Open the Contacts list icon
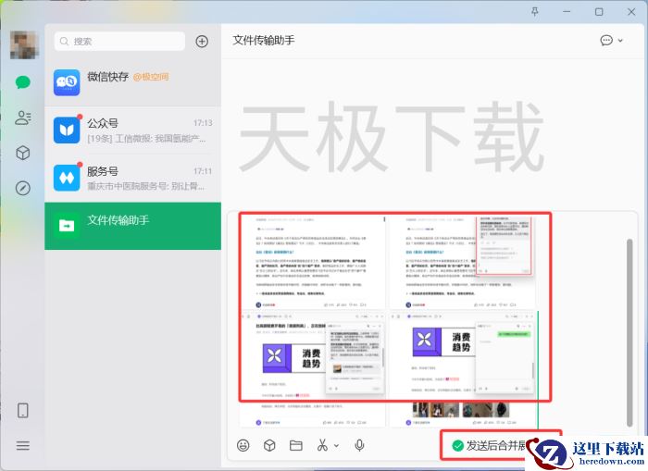This screenshot has height=471, width=648. (x=23, y=118)
